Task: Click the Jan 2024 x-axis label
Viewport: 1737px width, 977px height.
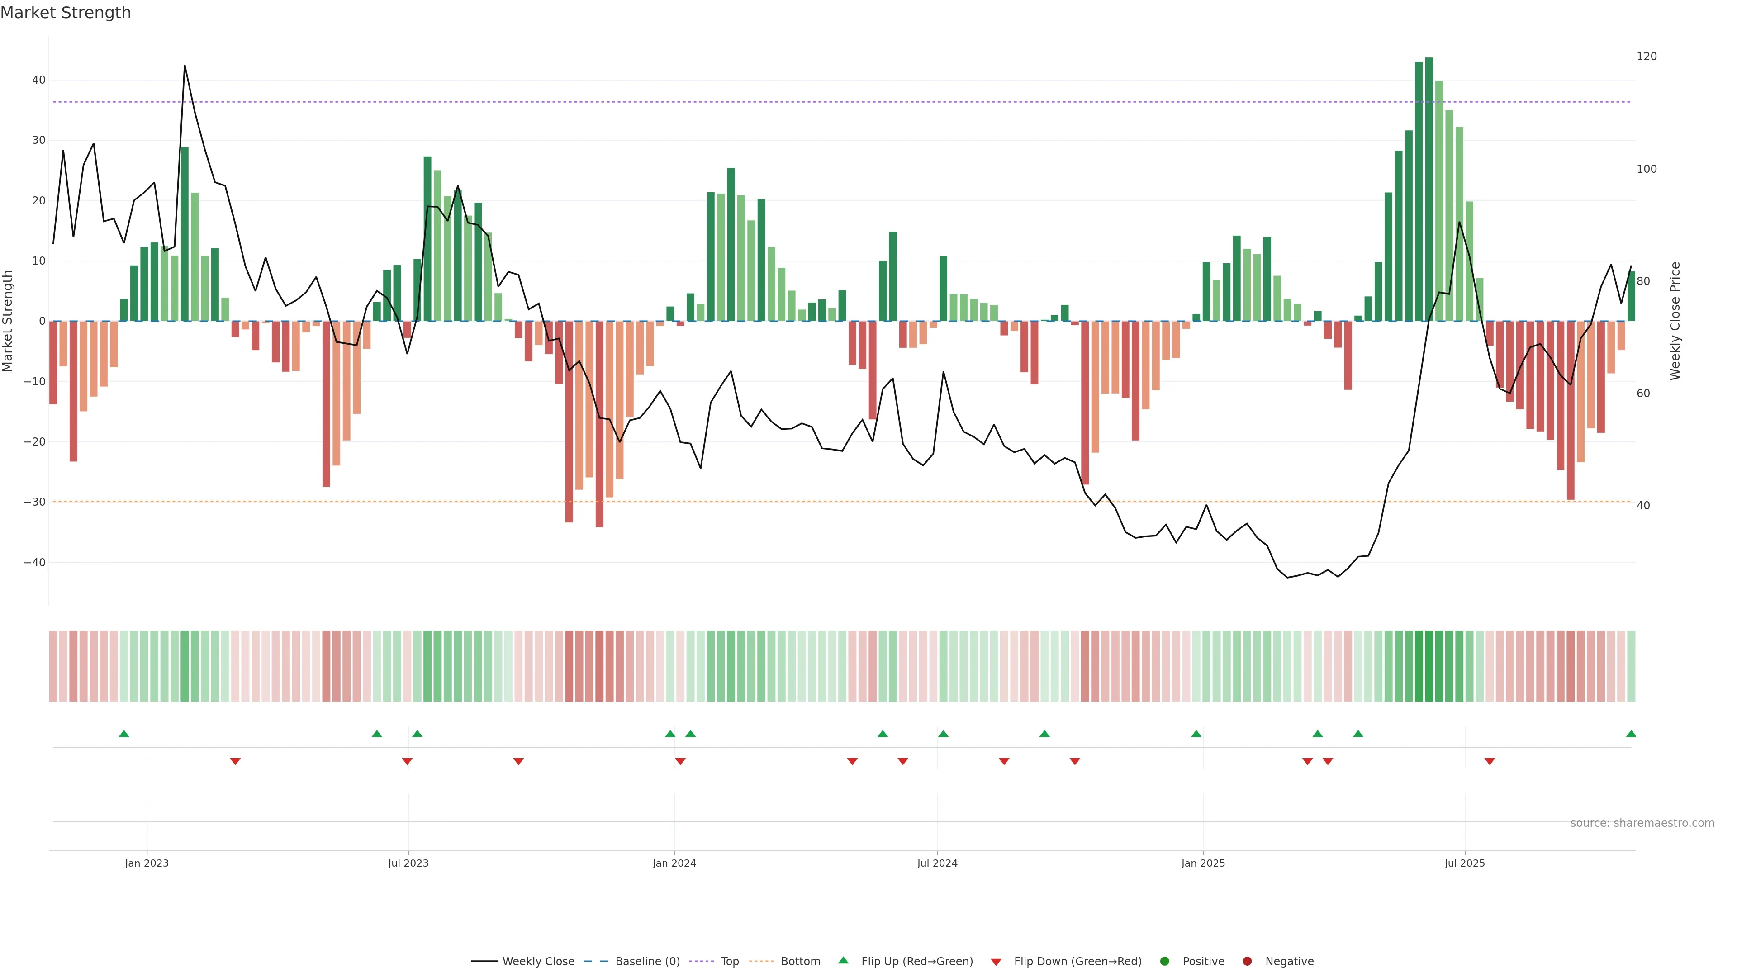Action: [x=674, y=863]
